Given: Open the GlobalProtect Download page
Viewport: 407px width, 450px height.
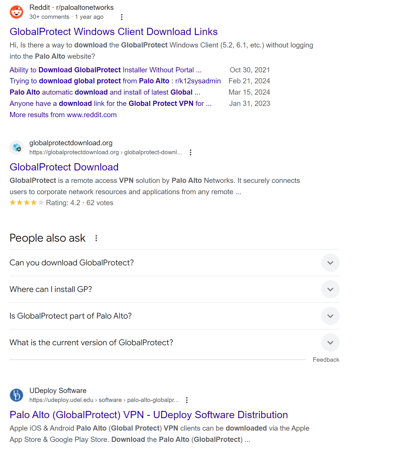Looking at the screenshot, I should click(x=64, y=167).
